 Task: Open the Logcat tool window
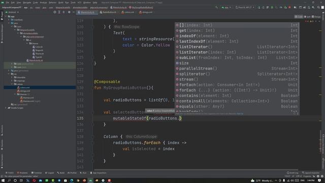click(50, 173)
